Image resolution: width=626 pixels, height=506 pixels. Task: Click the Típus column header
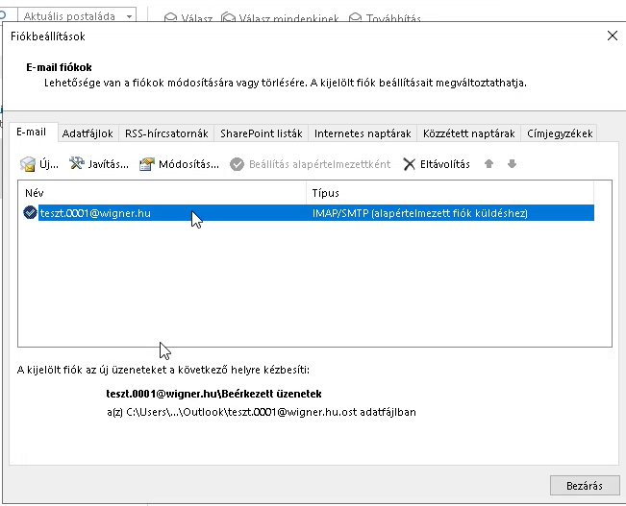(x=450, y=193)
